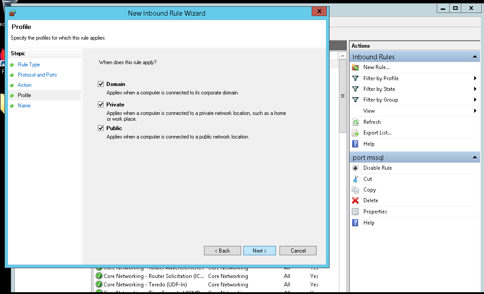This screenshot has height=294, width=484.
Task: Collapse the Inbound Rules actions section
Action: click(475, 57)
